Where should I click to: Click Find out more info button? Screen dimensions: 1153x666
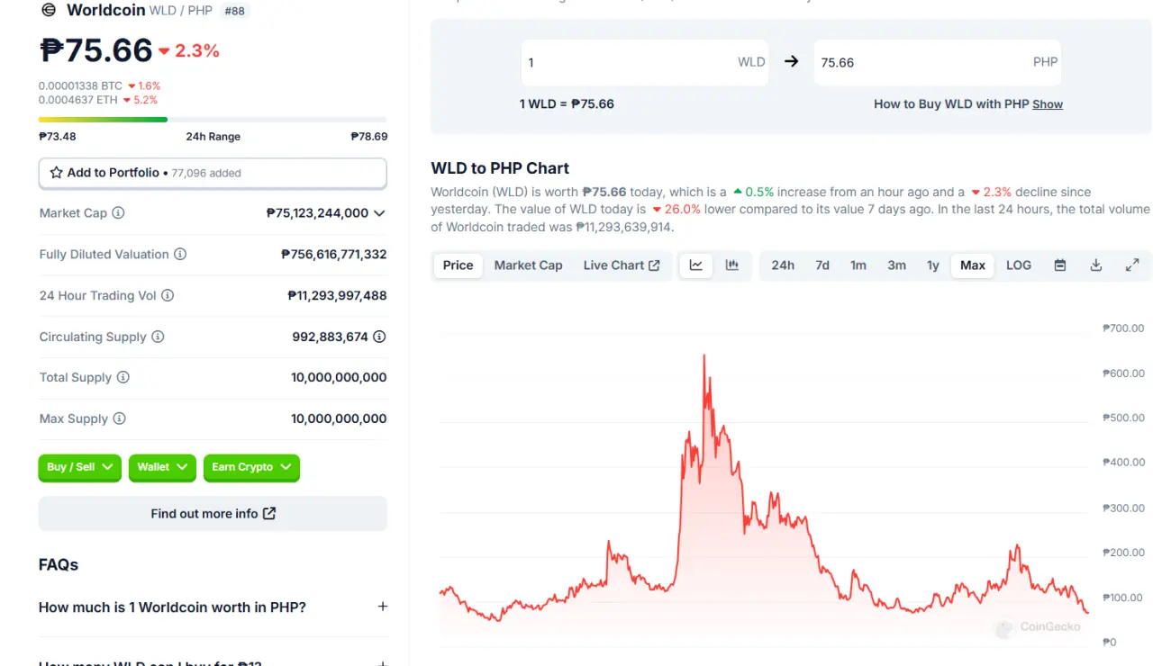coord(213,514)
